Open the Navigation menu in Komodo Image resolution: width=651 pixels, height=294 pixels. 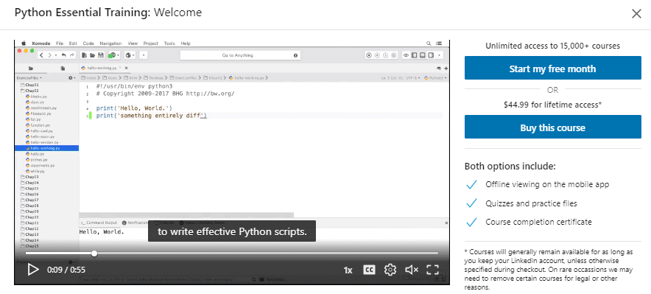[111, 43]
